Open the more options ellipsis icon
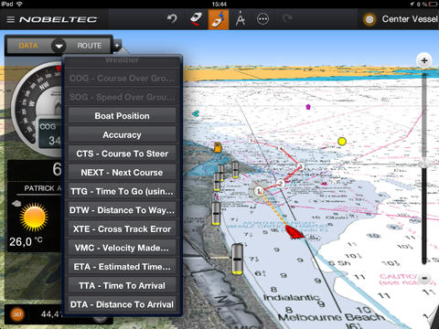This screenshot has height=329, width=439. (262, 19)
